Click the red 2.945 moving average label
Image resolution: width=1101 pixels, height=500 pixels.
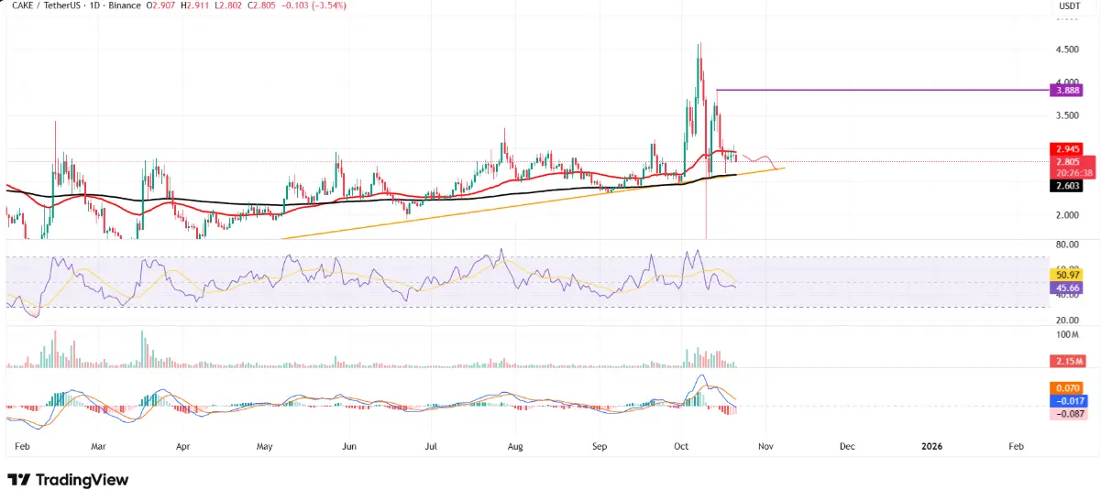pyautogui.click(x=1068, y=147)
